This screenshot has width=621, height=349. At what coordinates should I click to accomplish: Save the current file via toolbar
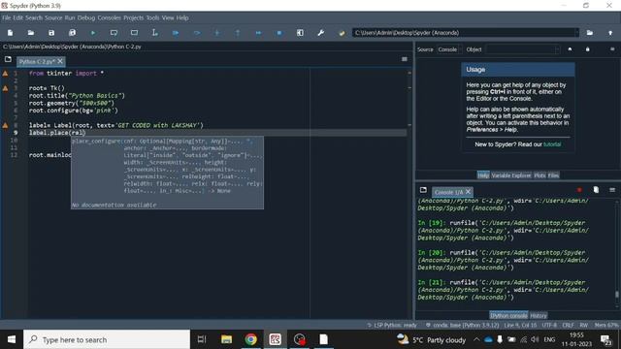[51, 33]
